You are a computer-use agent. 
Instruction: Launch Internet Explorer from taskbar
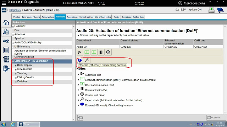point(13,124)
